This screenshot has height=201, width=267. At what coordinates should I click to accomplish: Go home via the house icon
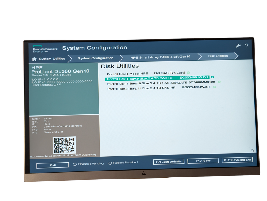(34, 59)
